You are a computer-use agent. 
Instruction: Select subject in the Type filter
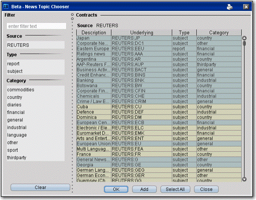(x=35, y=71)
